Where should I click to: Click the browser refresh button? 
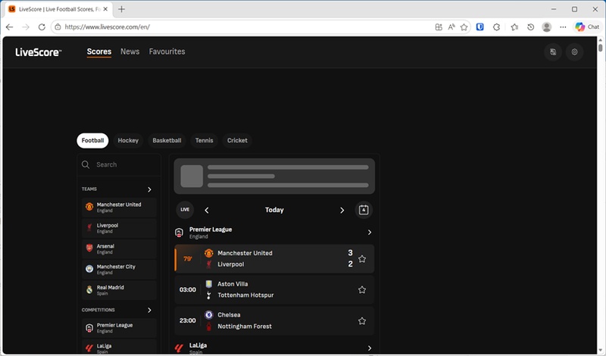tap(42, 27)
